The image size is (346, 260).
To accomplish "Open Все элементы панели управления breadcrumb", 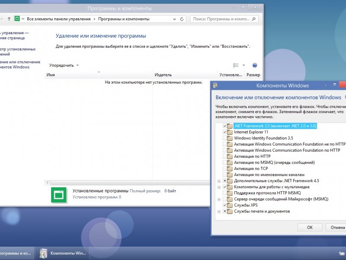I will [59, 19].
